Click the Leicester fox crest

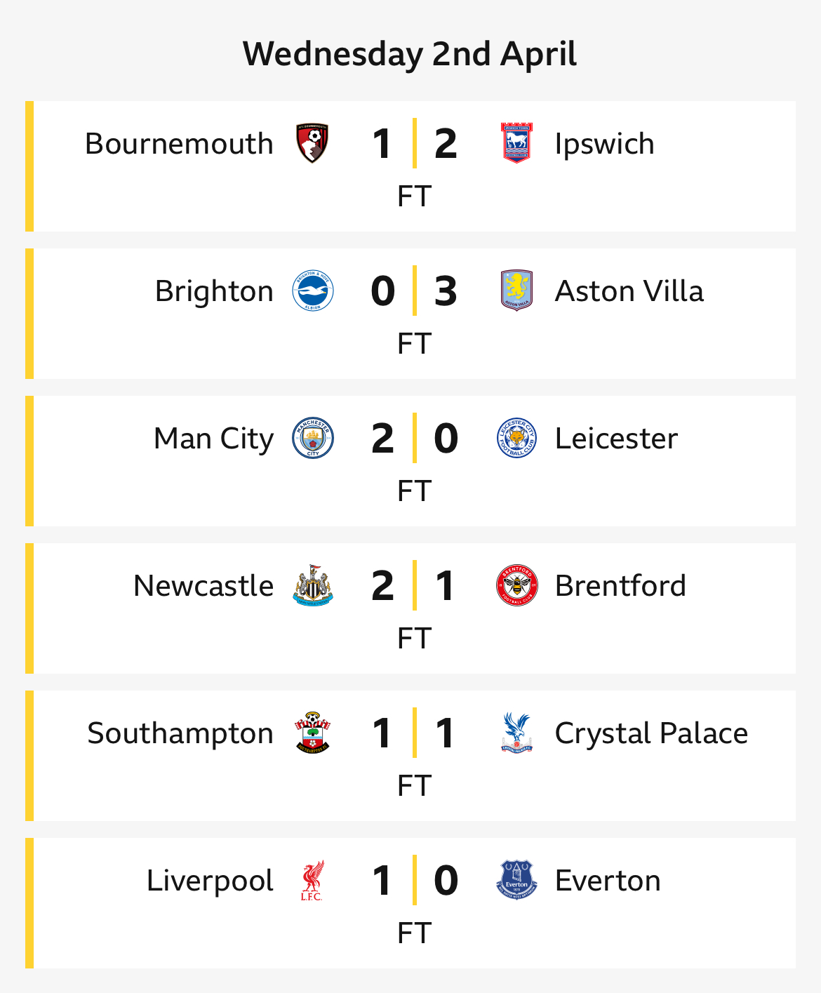click(x=516, y=439)
